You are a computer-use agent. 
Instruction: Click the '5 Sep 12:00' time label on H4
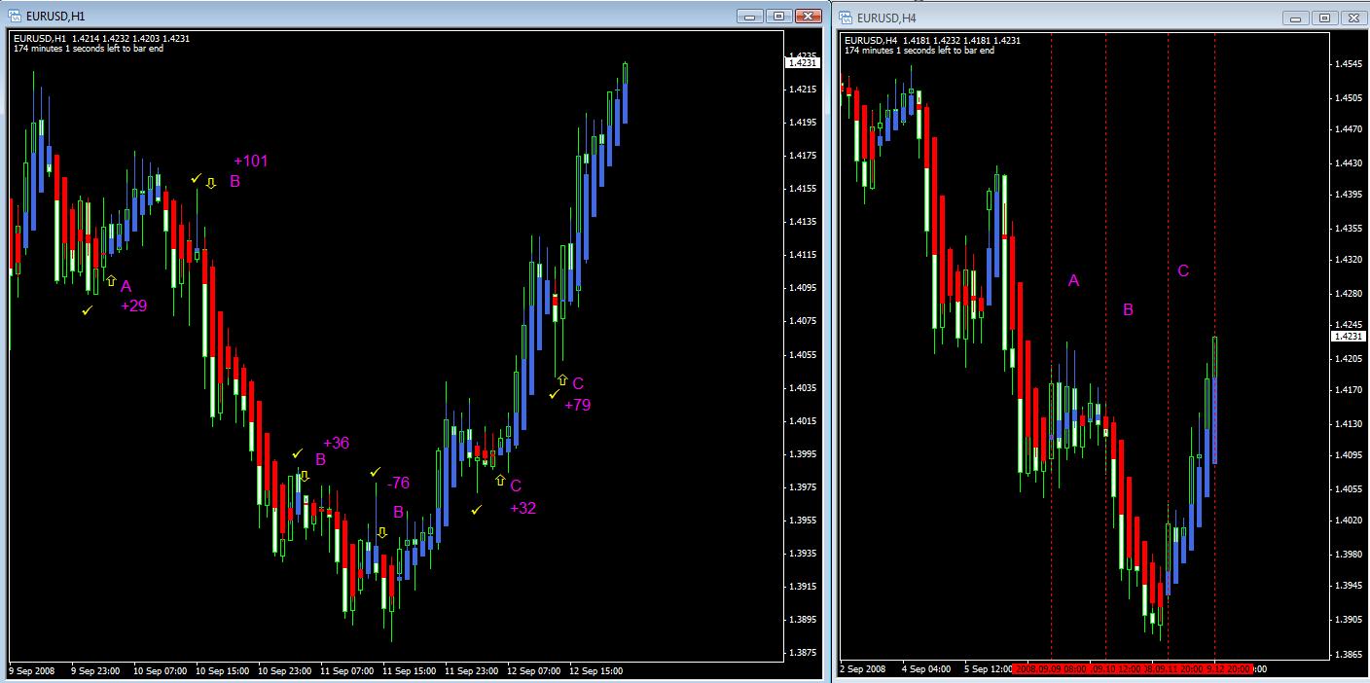coord(989,669)
